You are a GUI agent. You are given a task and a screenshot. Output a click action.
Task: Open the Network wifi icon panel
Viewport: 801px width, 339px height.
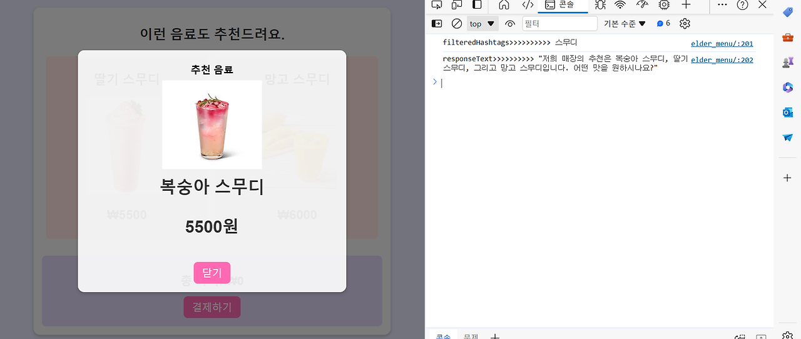click(x=620, y=5)
